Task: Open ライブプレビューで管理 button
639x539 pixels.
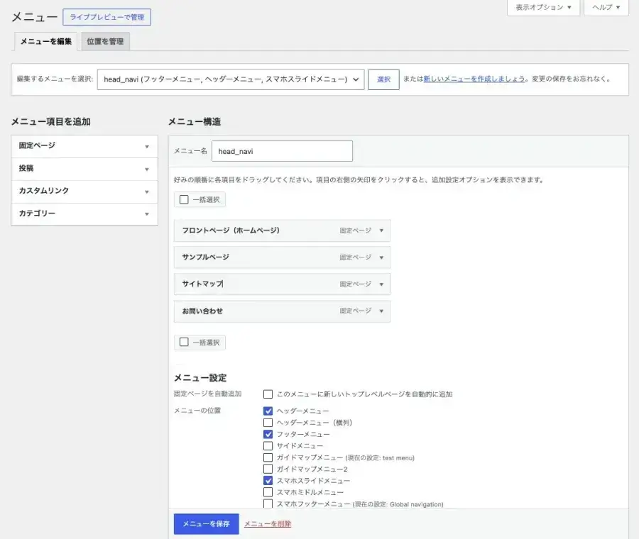Action: click(x=106, y=17)
